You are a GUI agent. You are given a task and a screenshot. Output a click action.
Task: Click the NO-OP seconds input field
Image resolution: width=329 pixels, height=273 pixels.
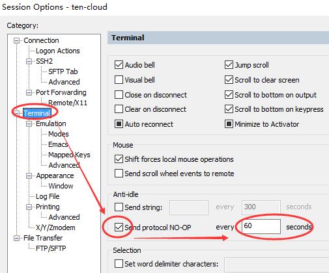coord(261,226)
